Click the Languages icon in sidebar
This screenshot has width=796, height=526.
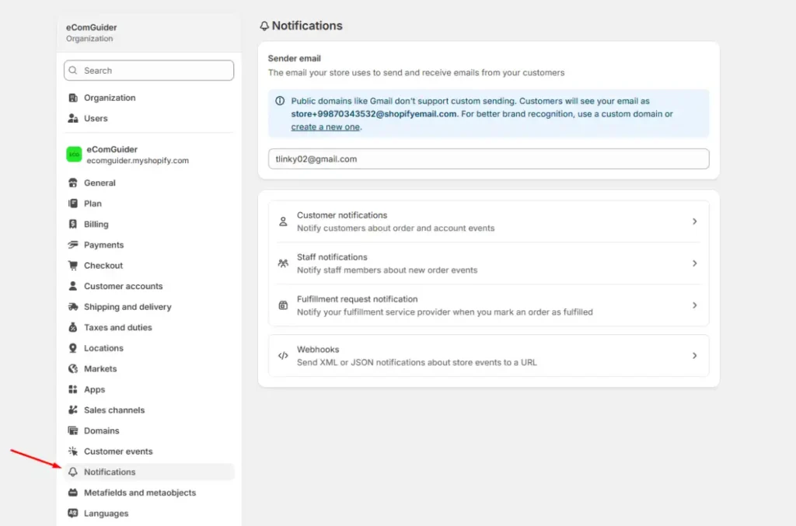click(x=73, y=513)
